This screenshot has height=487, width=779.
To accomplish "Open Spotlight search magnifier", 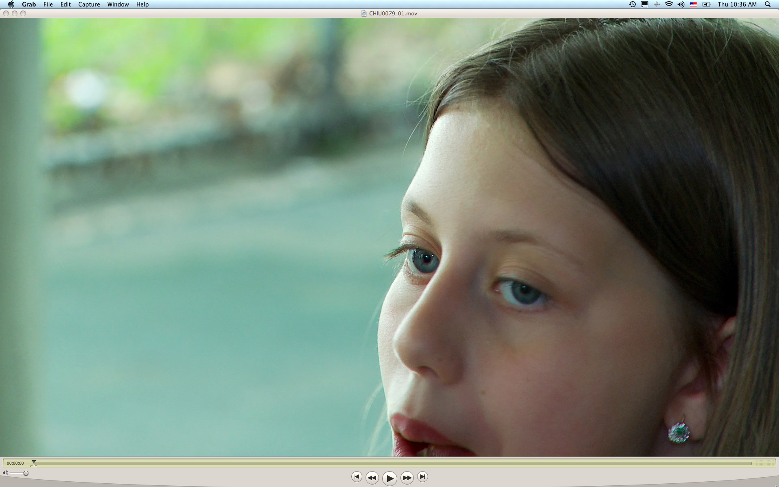I will pos(768,4).
